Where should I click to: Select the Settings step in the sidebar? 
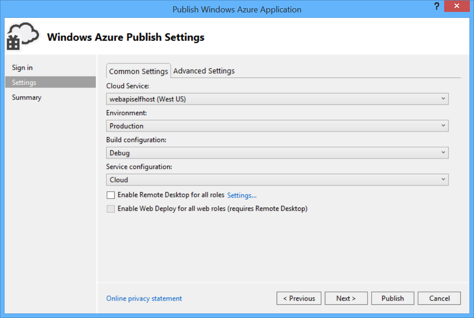23,82
